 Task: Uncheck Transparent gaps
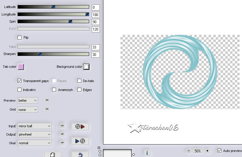click(20, 81)
